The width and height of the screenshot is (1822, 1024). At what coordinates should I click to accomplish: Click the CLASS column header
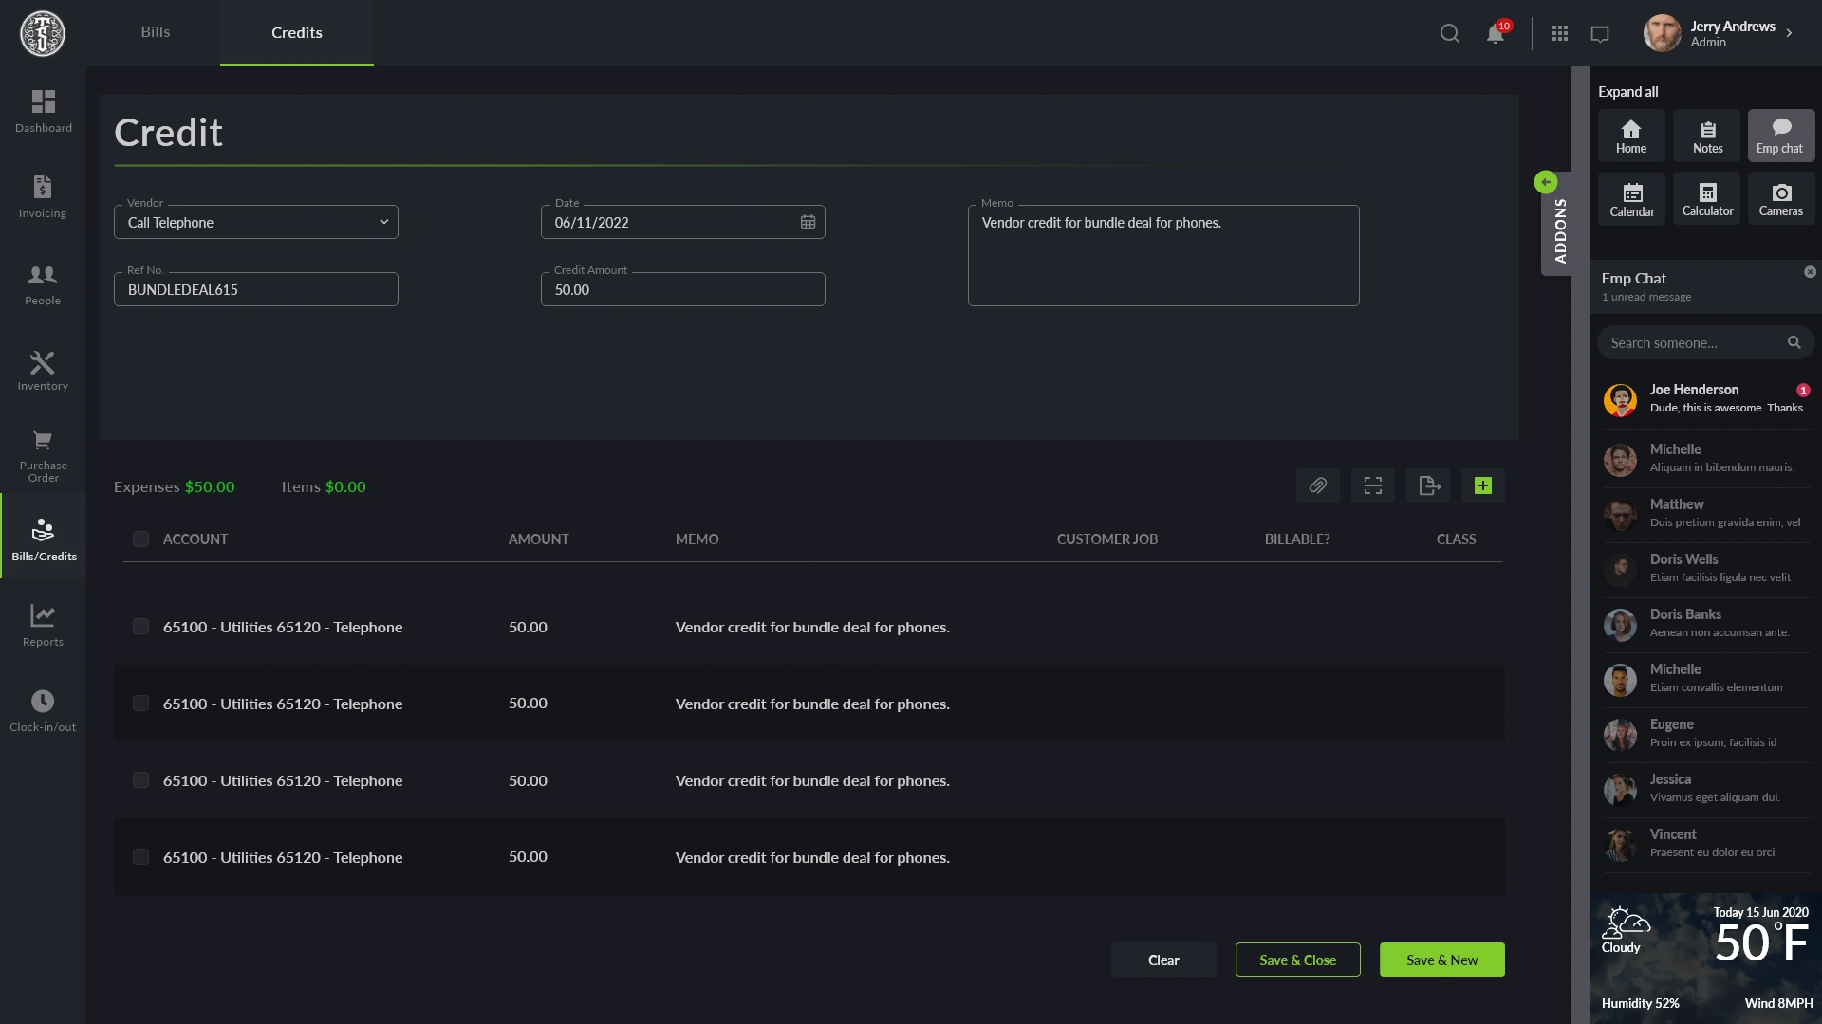(x=1456, y=539)
